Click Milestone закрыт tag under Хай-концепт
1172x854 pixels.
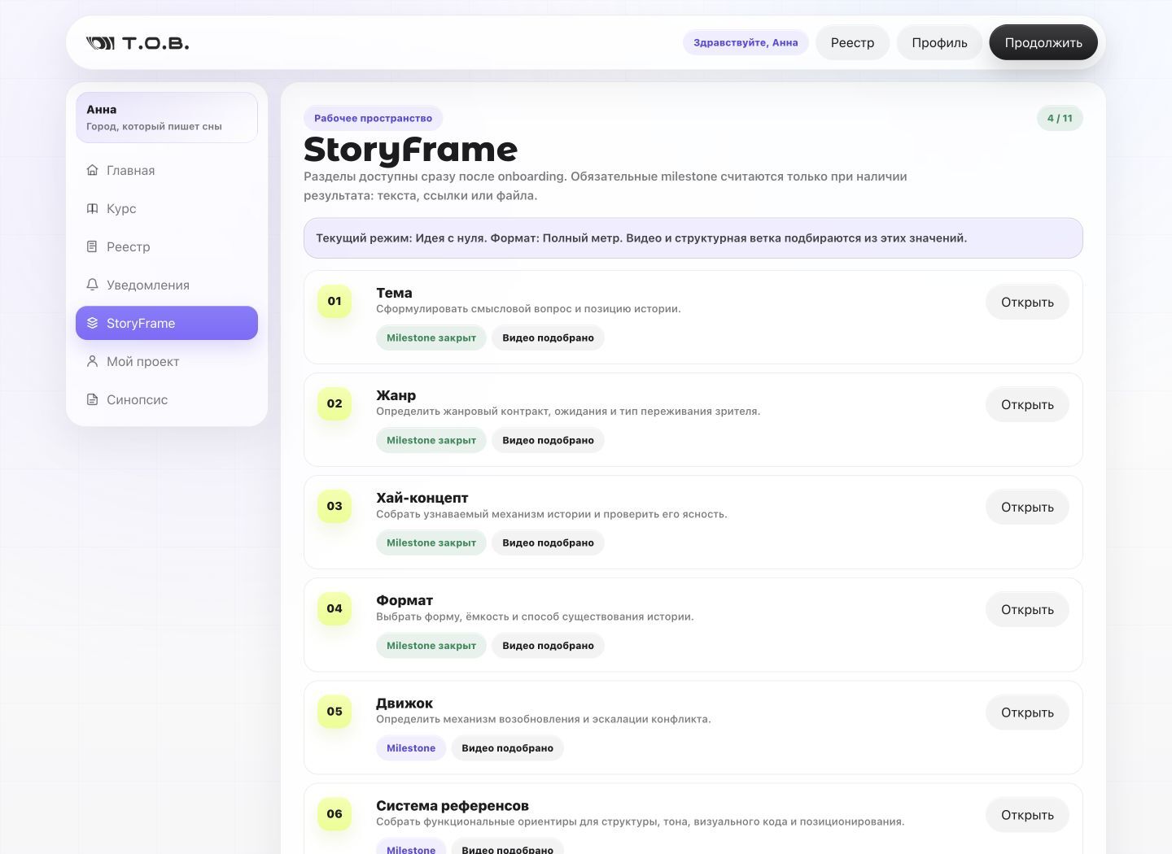coord(431,542)
